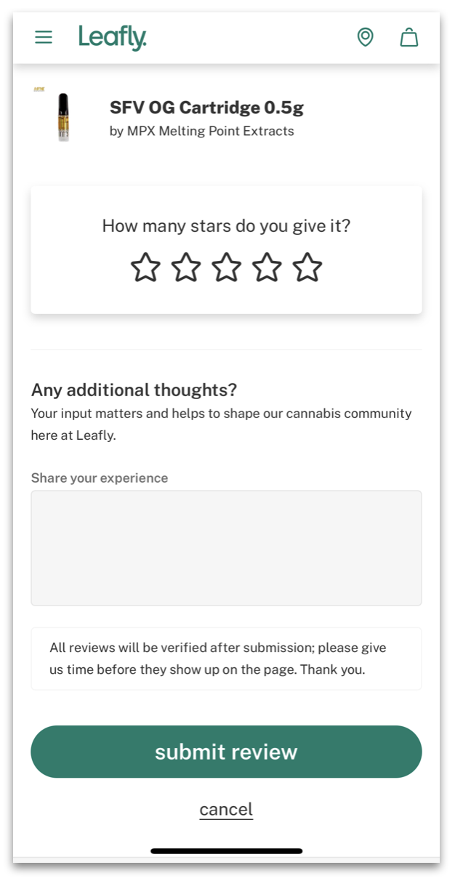This screenshot has height=881, width=455.
Task: Click the Share your experience label
Action: [100, 478]
